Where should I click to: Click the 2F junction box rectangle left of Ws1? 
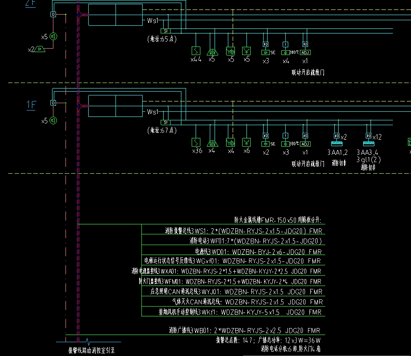point(115,15)
